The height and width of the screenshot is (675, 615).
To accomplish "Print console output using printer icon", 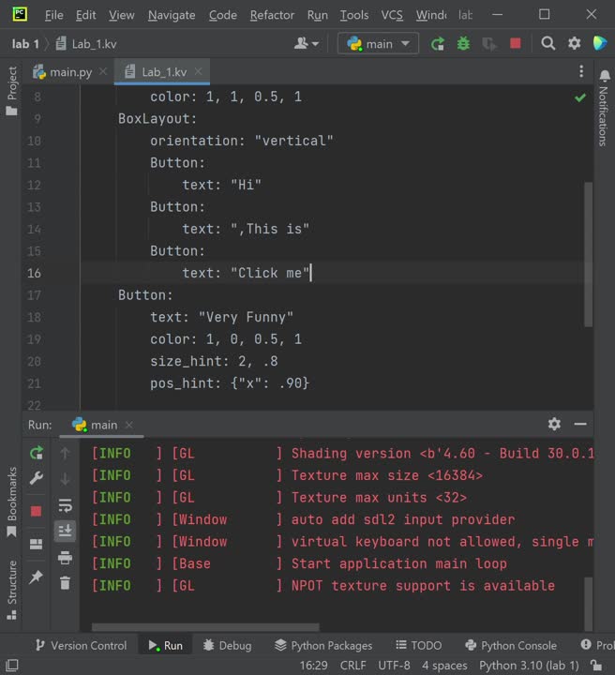I will [x=65, y=558].
